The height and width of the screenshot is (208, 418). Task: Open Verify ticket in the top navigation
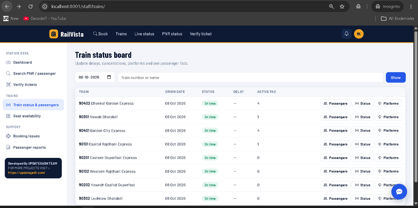tap(201, 34)
